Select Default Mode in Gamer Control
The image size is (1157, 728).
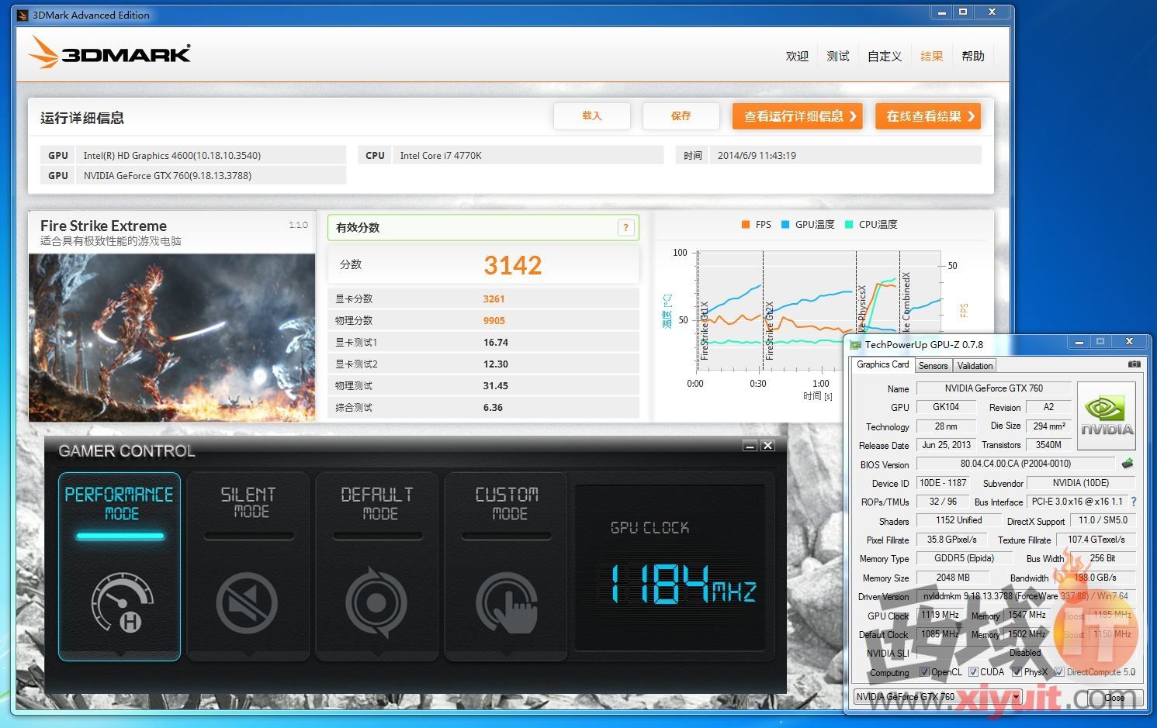pos(377,567)
